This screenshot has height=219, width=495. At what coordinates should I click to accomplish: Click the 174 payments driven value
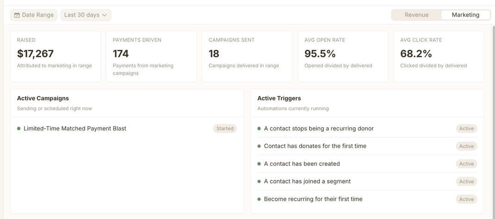pos(121,54)
